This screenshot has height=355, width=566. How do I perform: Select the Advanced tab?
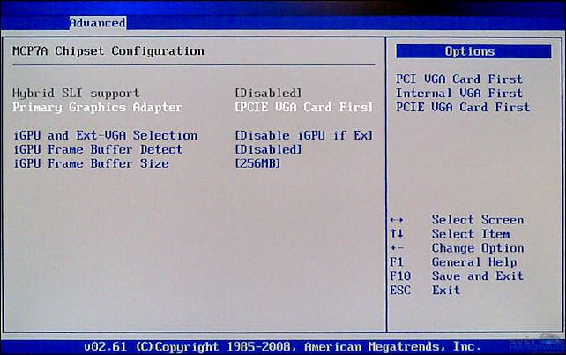point(98,22)
